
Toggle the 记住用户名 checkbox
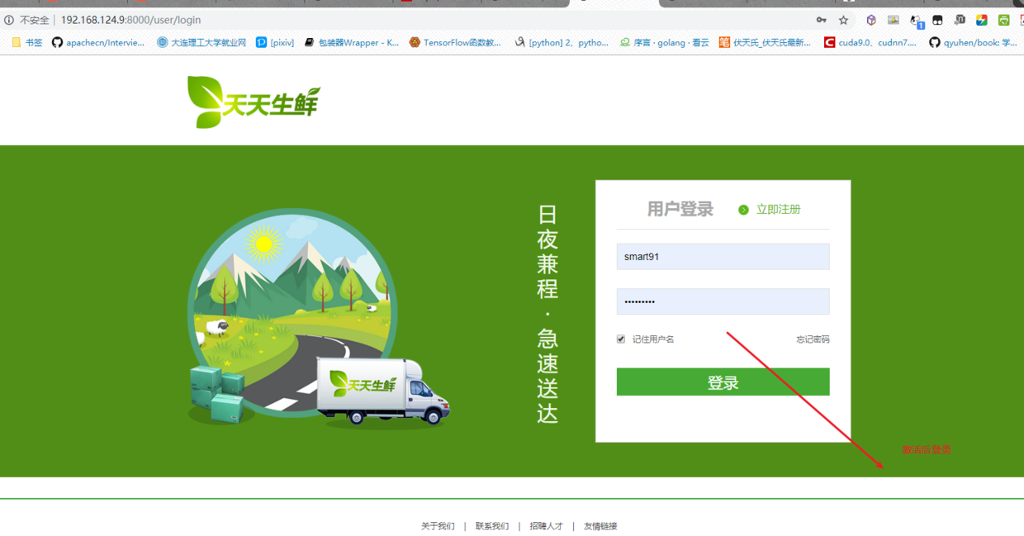[621, 339]
